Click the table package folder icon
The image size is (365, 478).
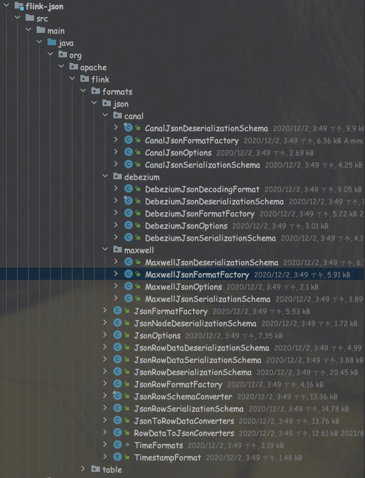[x=96, y=469]
